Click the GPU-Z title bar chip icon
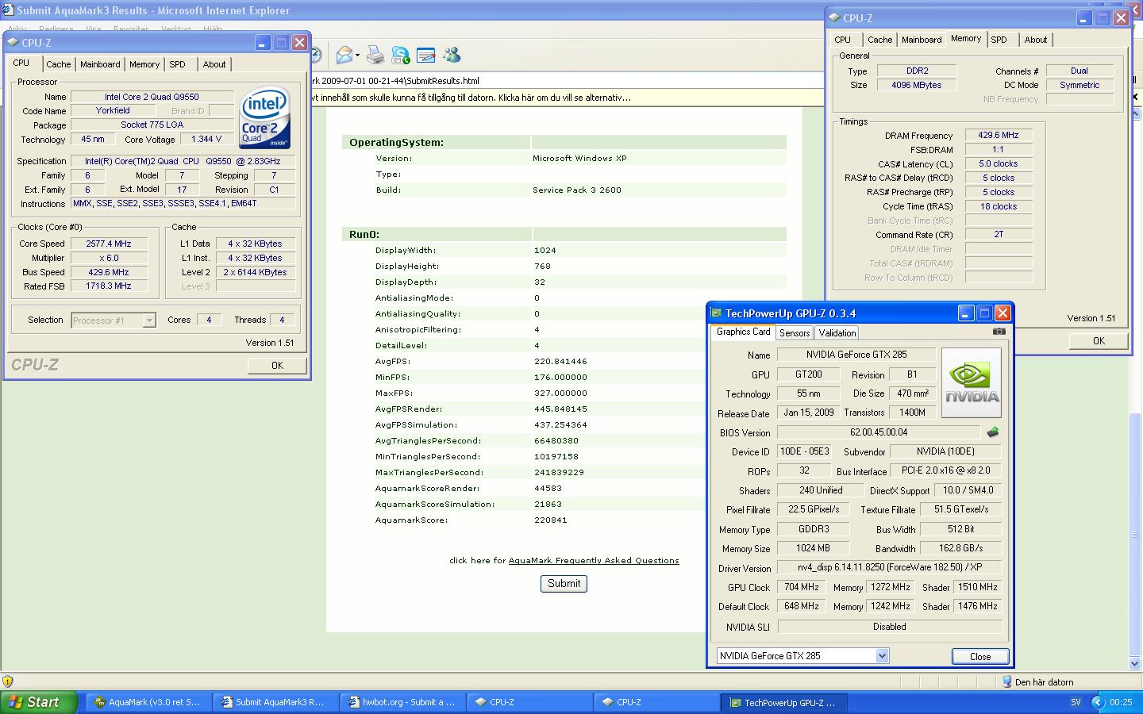This screenshot has width=1143, height=714. coord(716,313)
